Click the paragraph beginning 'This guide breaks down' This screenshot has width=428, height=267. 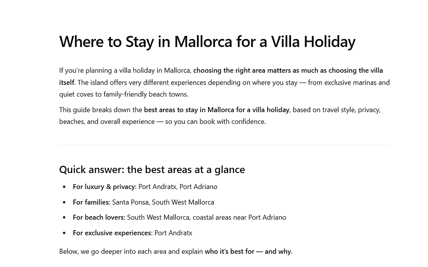tap(220, 115)
